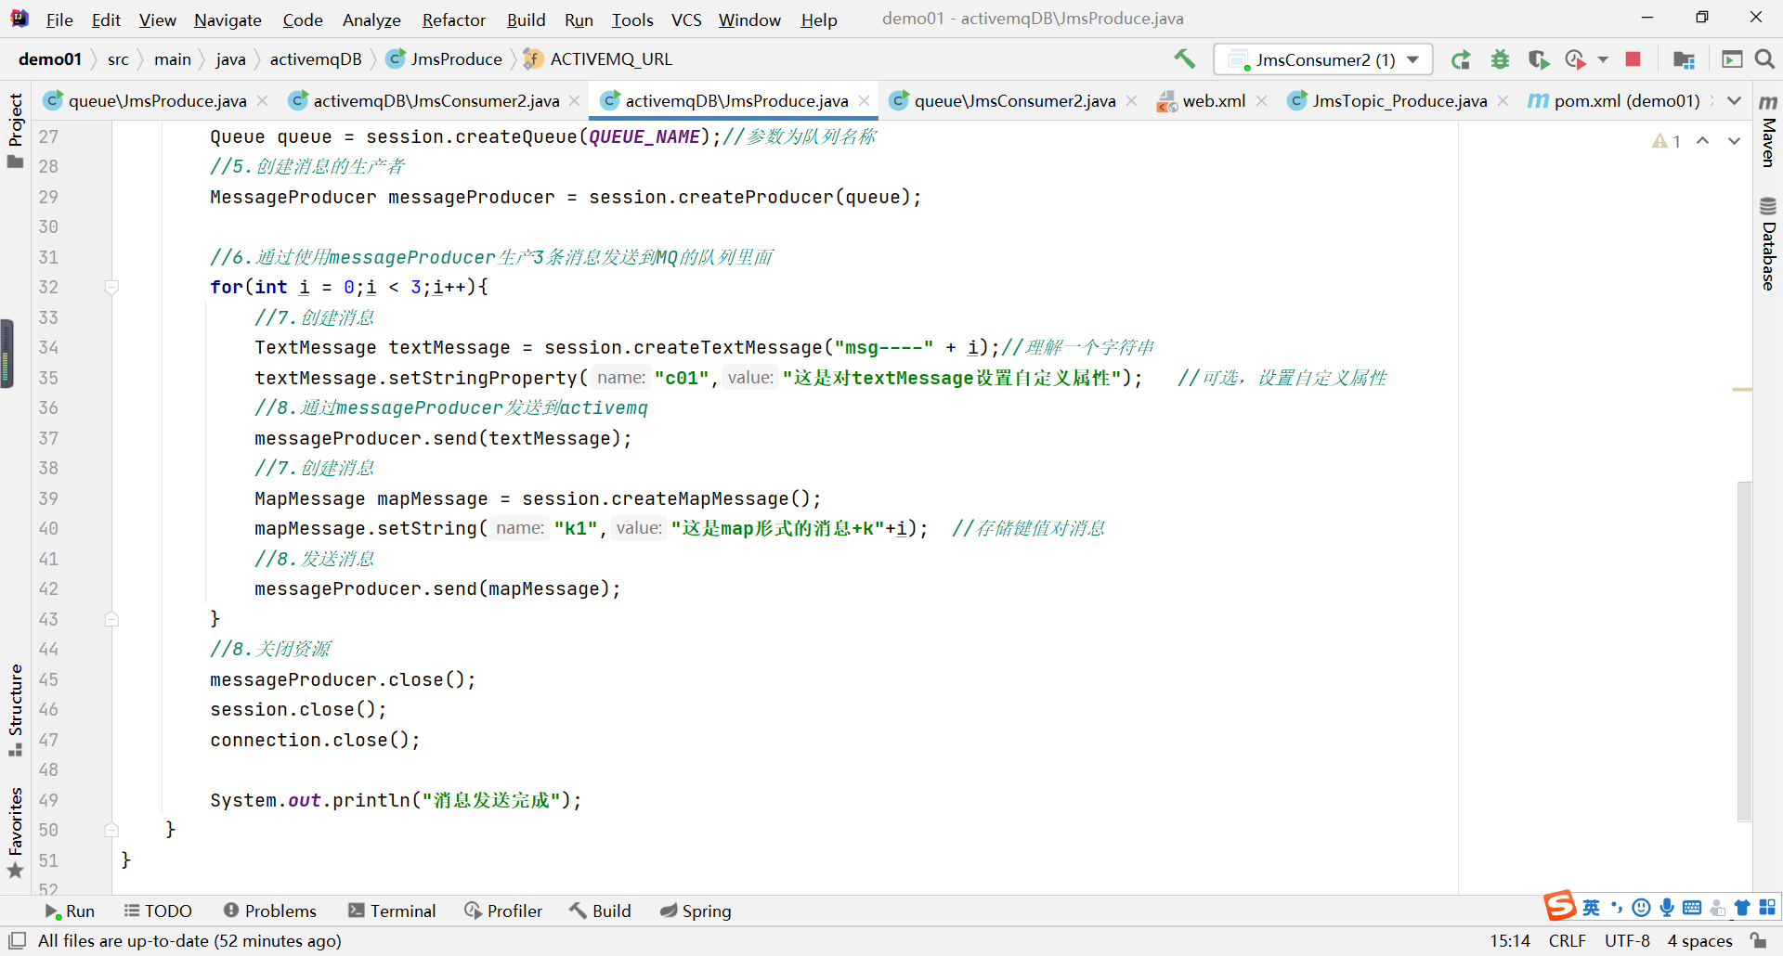1783x956 pixels.
Task: Show hidden editor tabs chevron
Action: pos(1734,100)
